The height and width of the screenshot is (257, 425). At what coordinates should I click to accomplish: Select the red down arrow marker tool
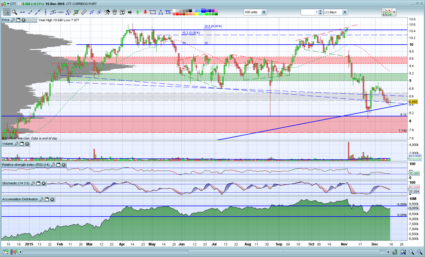pyautogui.click(x=145, y=12)
